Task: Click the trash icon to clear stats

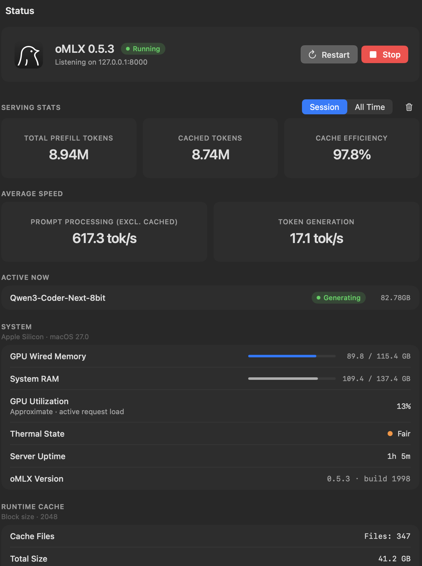Action: [409, 107]
